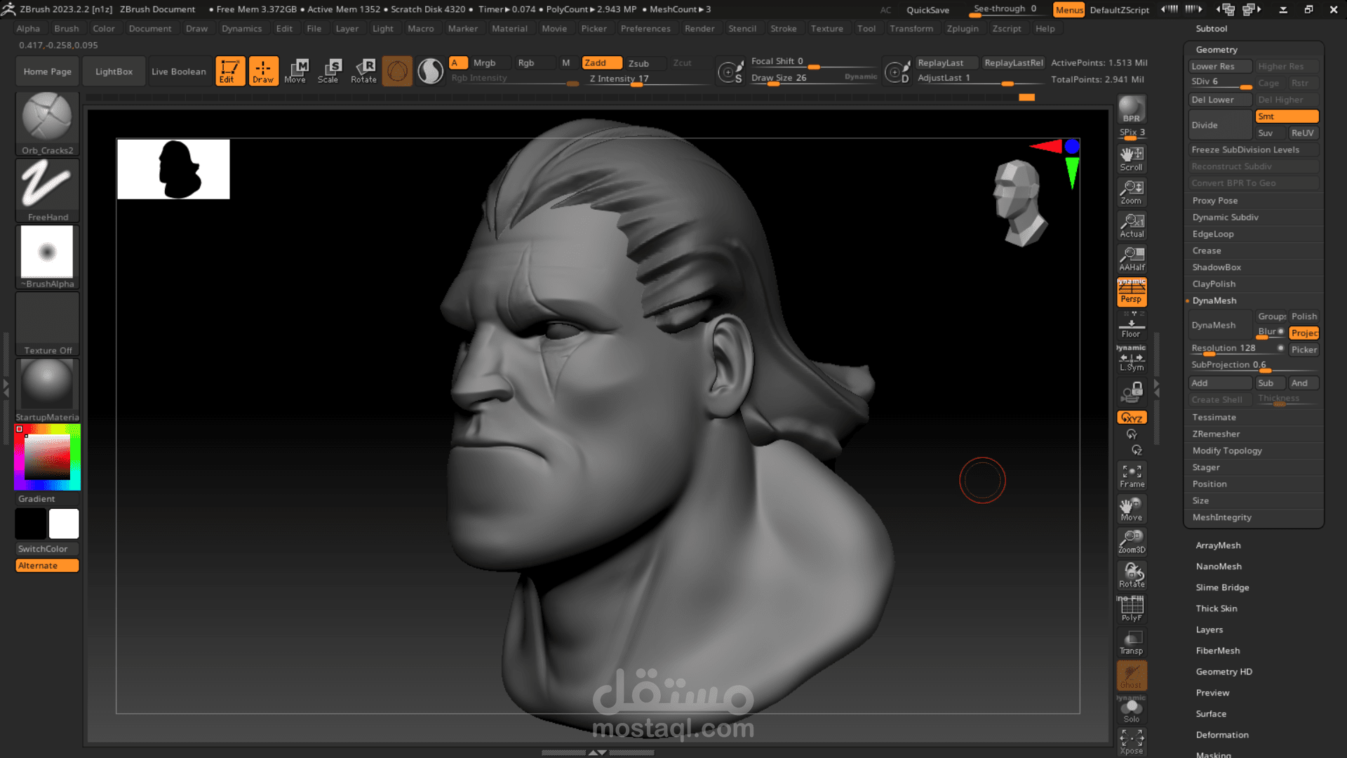Switch brush to Zsub mode
Image resolution: width=1347 pixels, height=758 pixels.
[x=638, y=63]
